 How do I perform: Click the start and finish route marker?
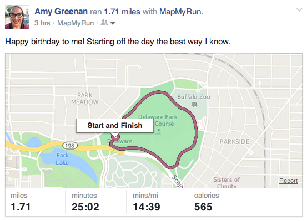pos(115,137)
